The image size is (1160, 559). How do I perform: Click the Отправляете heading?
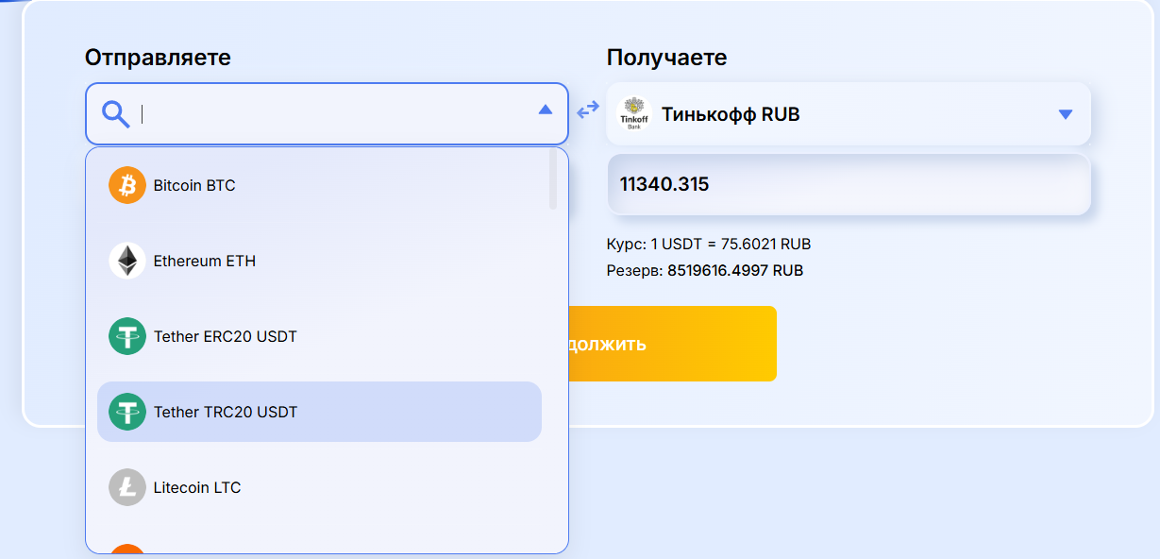click(158, 58)
